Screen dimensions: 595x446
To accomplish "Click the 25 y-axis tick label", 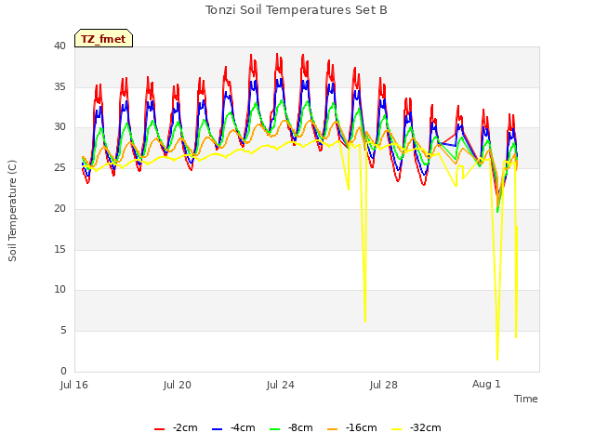I will [59, 168].
